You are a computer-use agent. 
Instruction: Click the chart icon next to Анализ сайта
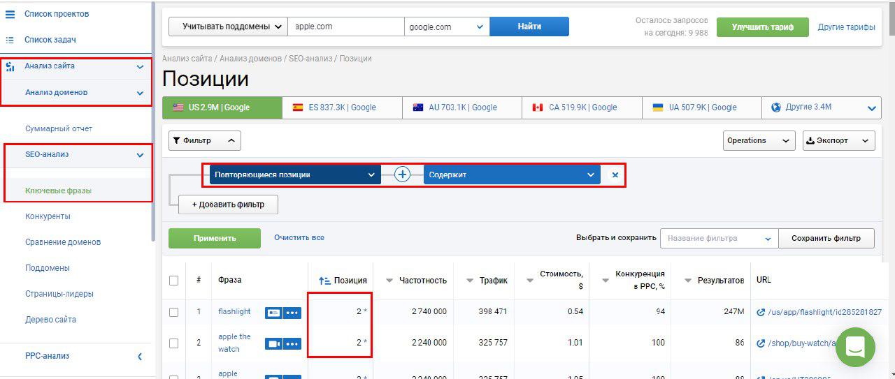pos(10,66)
